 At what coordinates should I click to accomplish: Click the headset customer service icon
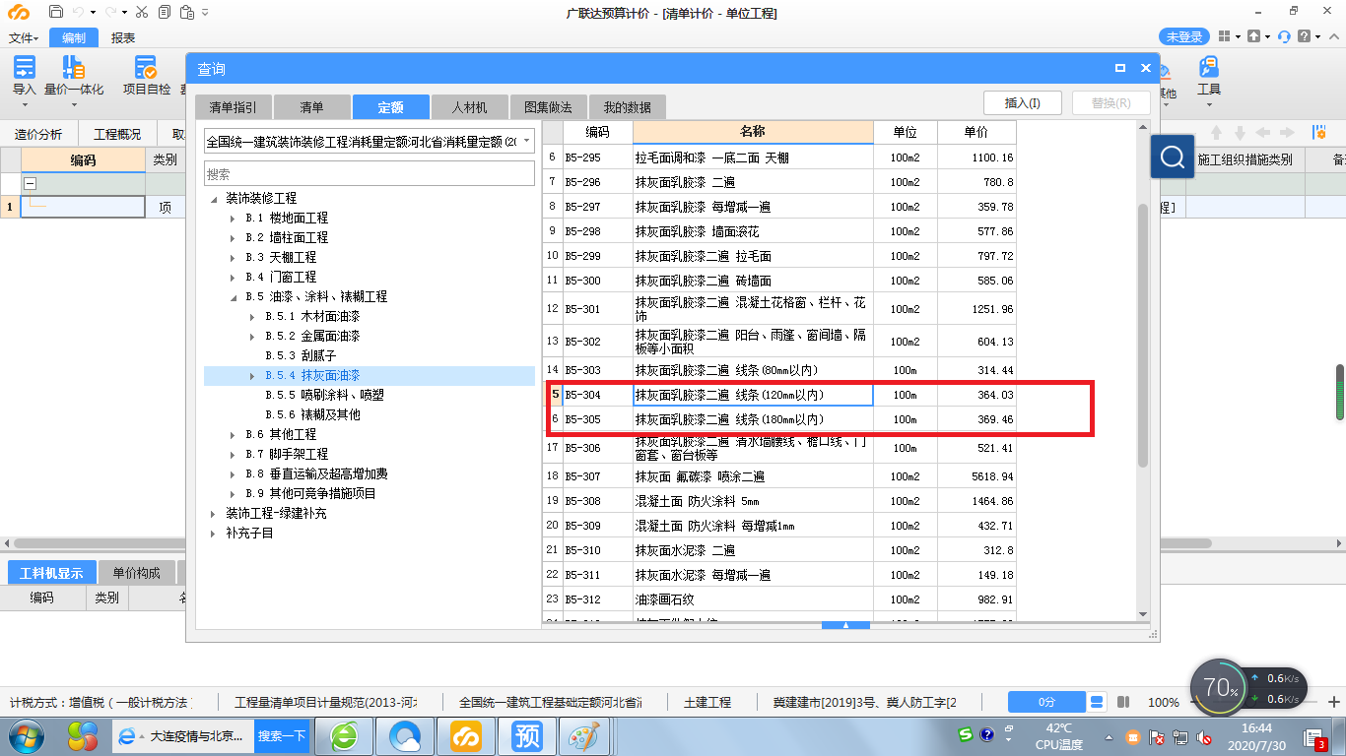pos(1284,36)
